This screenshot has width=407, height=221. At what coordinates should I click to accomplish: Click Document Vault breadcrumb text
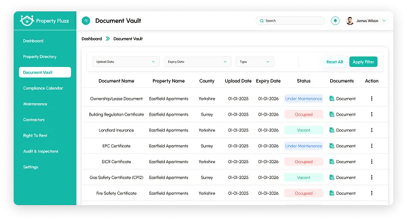coord(128,39)
